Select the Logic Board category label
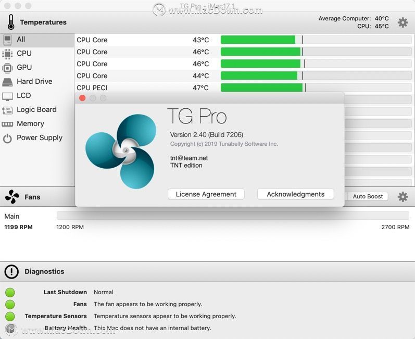Viewport: 415px width, 339px height. point(36,109)
